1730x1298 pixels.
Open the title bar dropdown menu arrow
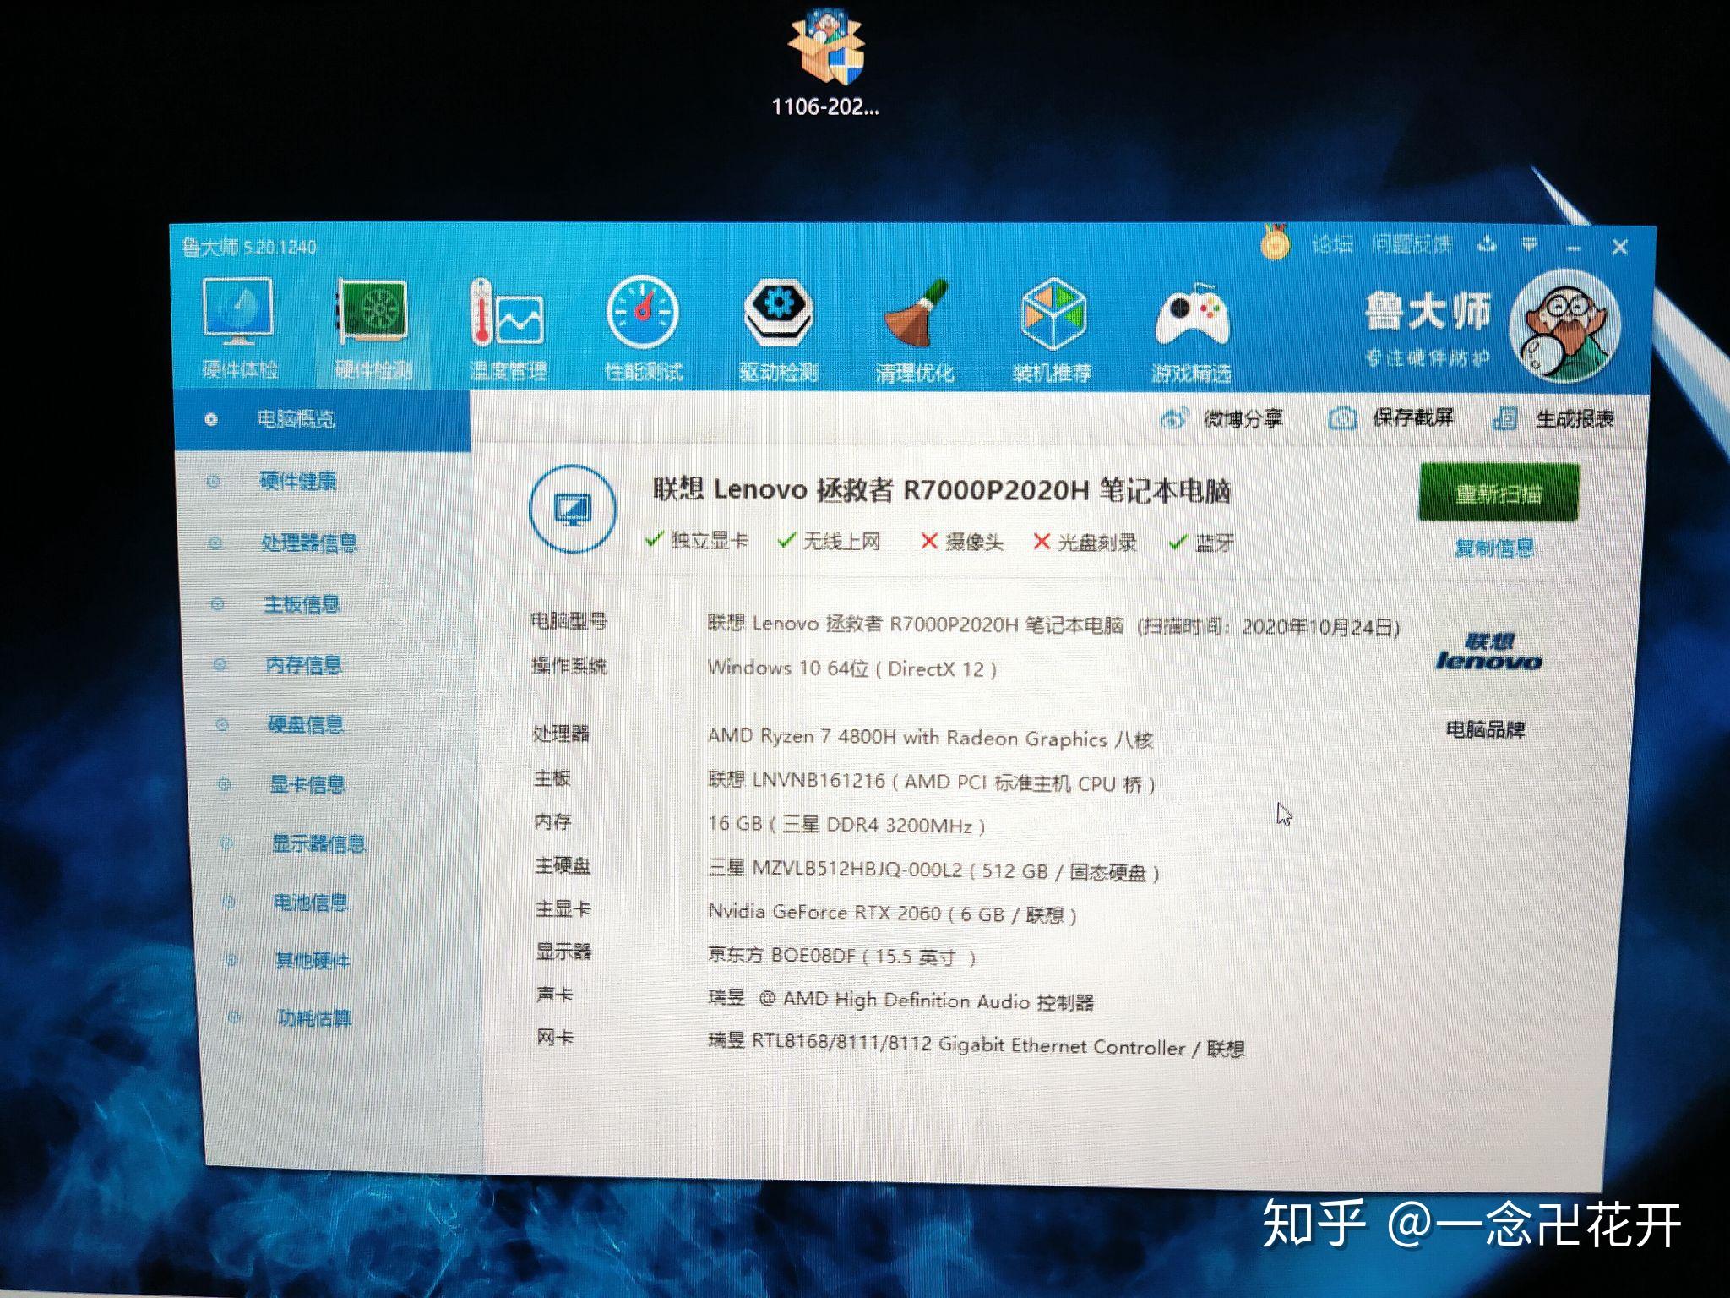[1529, 246]
